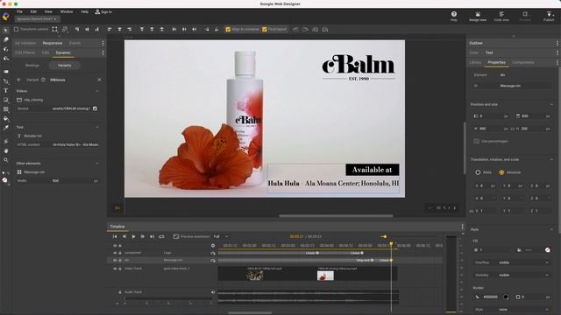Click the Sign in account icon
561x315 pixels.
[97, 11]
